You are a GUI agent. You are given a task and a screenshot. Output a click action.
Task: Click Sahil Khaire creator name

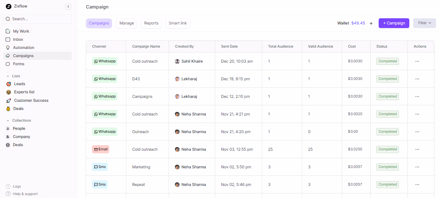[x=192, y=61]
